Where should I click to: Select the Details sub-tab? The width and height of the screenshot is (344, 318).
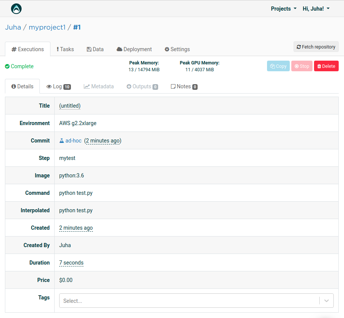[x=22, y=86]
